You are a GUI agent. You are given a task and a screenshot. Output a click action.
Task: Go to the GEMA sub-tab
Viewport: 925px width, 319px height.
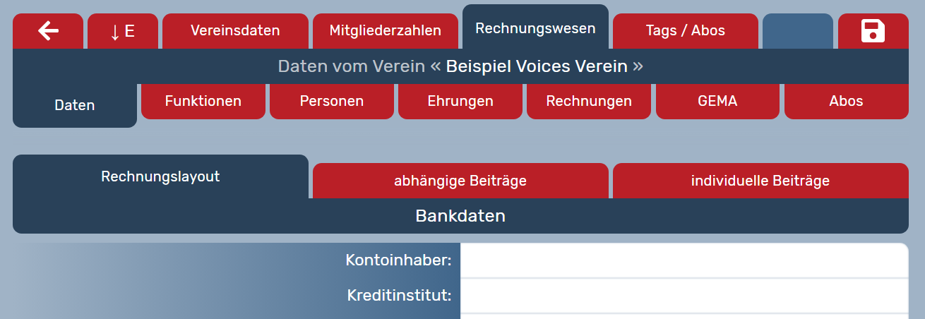point(717,101)
